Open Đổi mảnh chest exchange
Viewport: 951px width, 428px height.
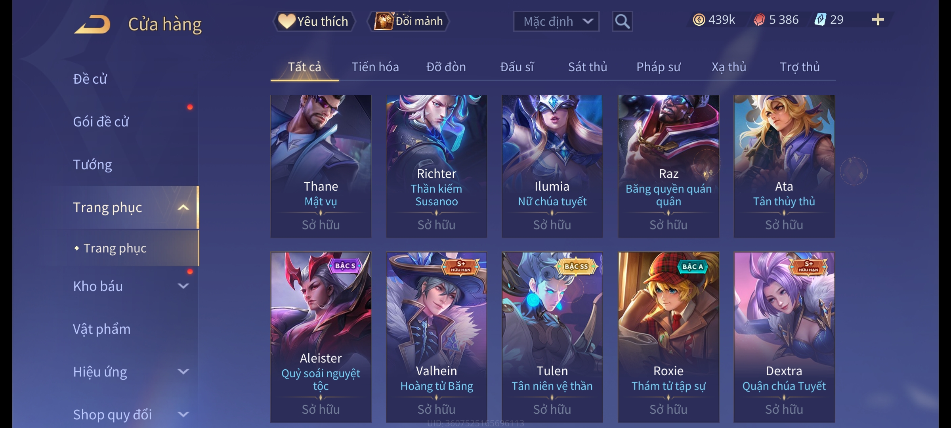coord(409,21)
